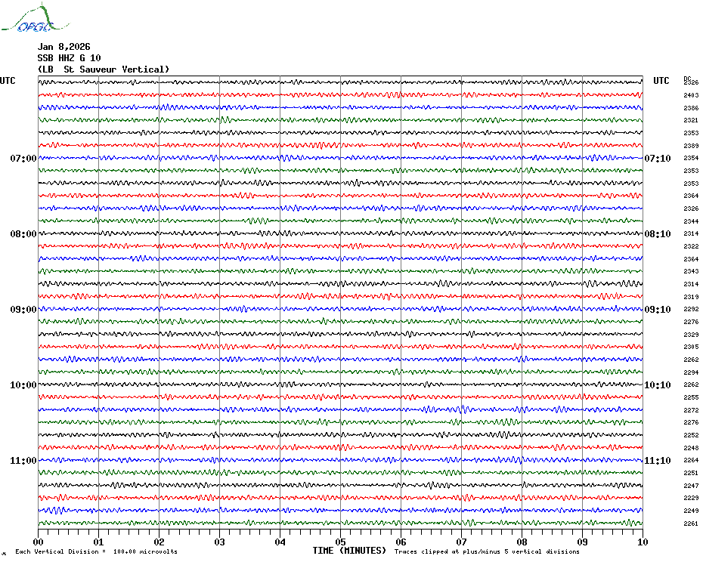Image resolution: width=703 pixels, height=562 pixels.
Task: Click "Each Vertical Division = 100.00 microvolts" note
Action: coord(97,551)
